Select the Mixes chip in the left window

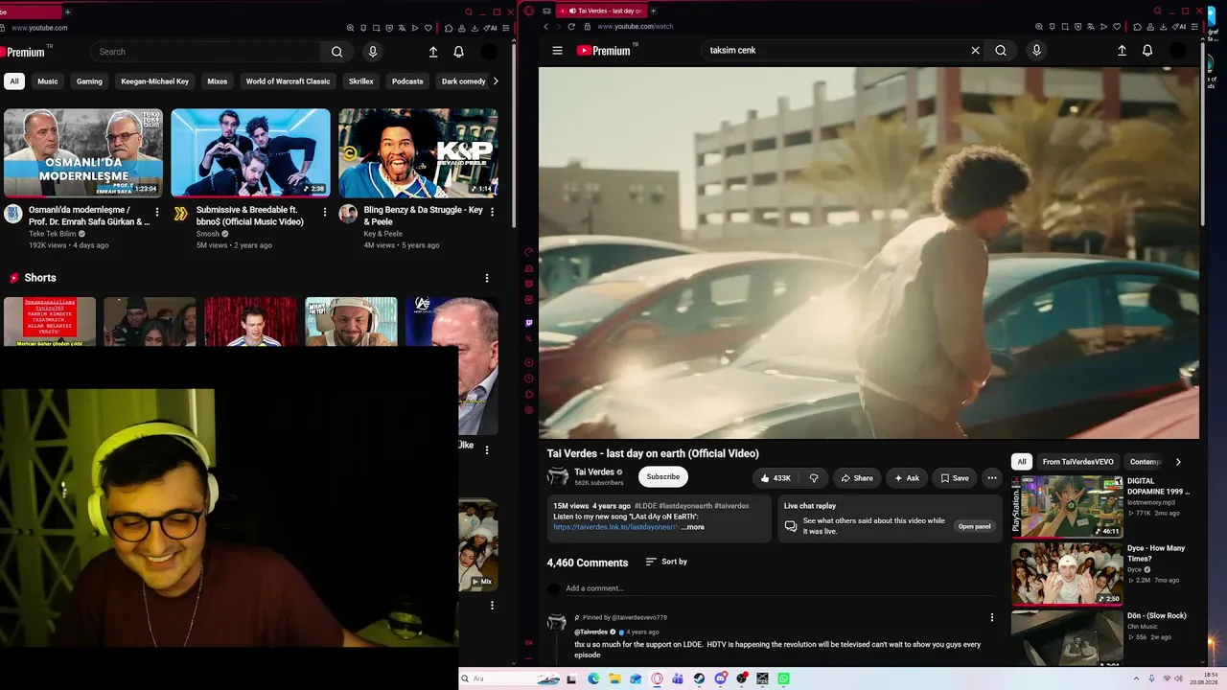(218, 81)
